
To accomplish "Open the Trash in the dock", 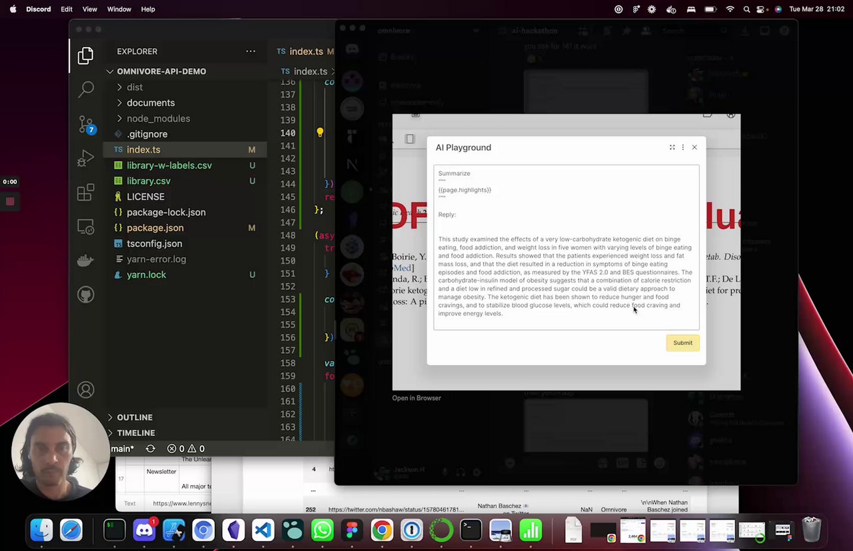I will click(x=811, y=530).
